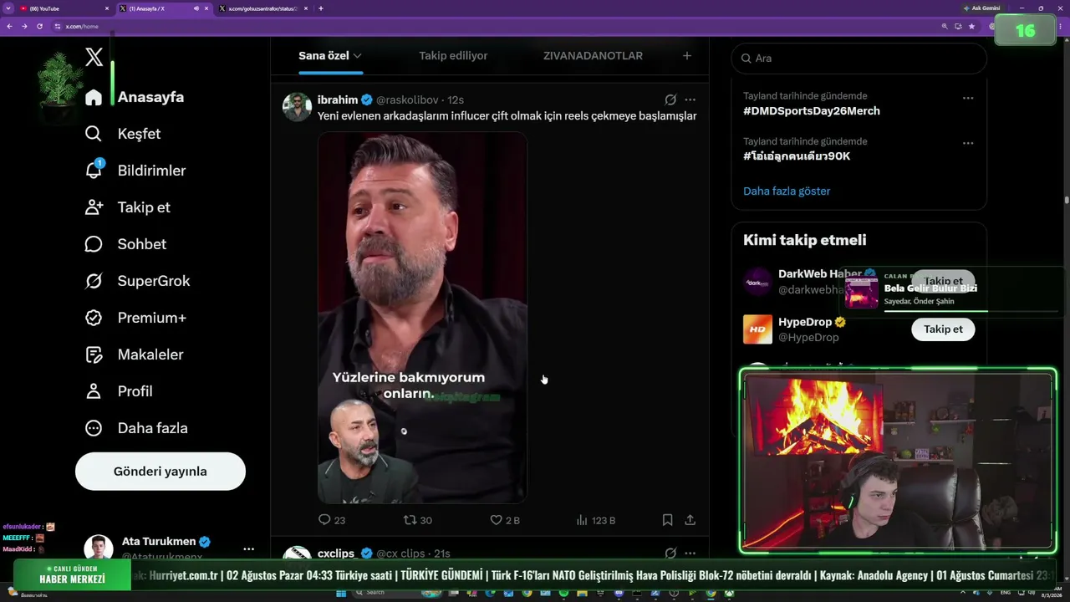Open browser tab search dropdown
The image size is (1070, 602).
[x=8, y=8]
